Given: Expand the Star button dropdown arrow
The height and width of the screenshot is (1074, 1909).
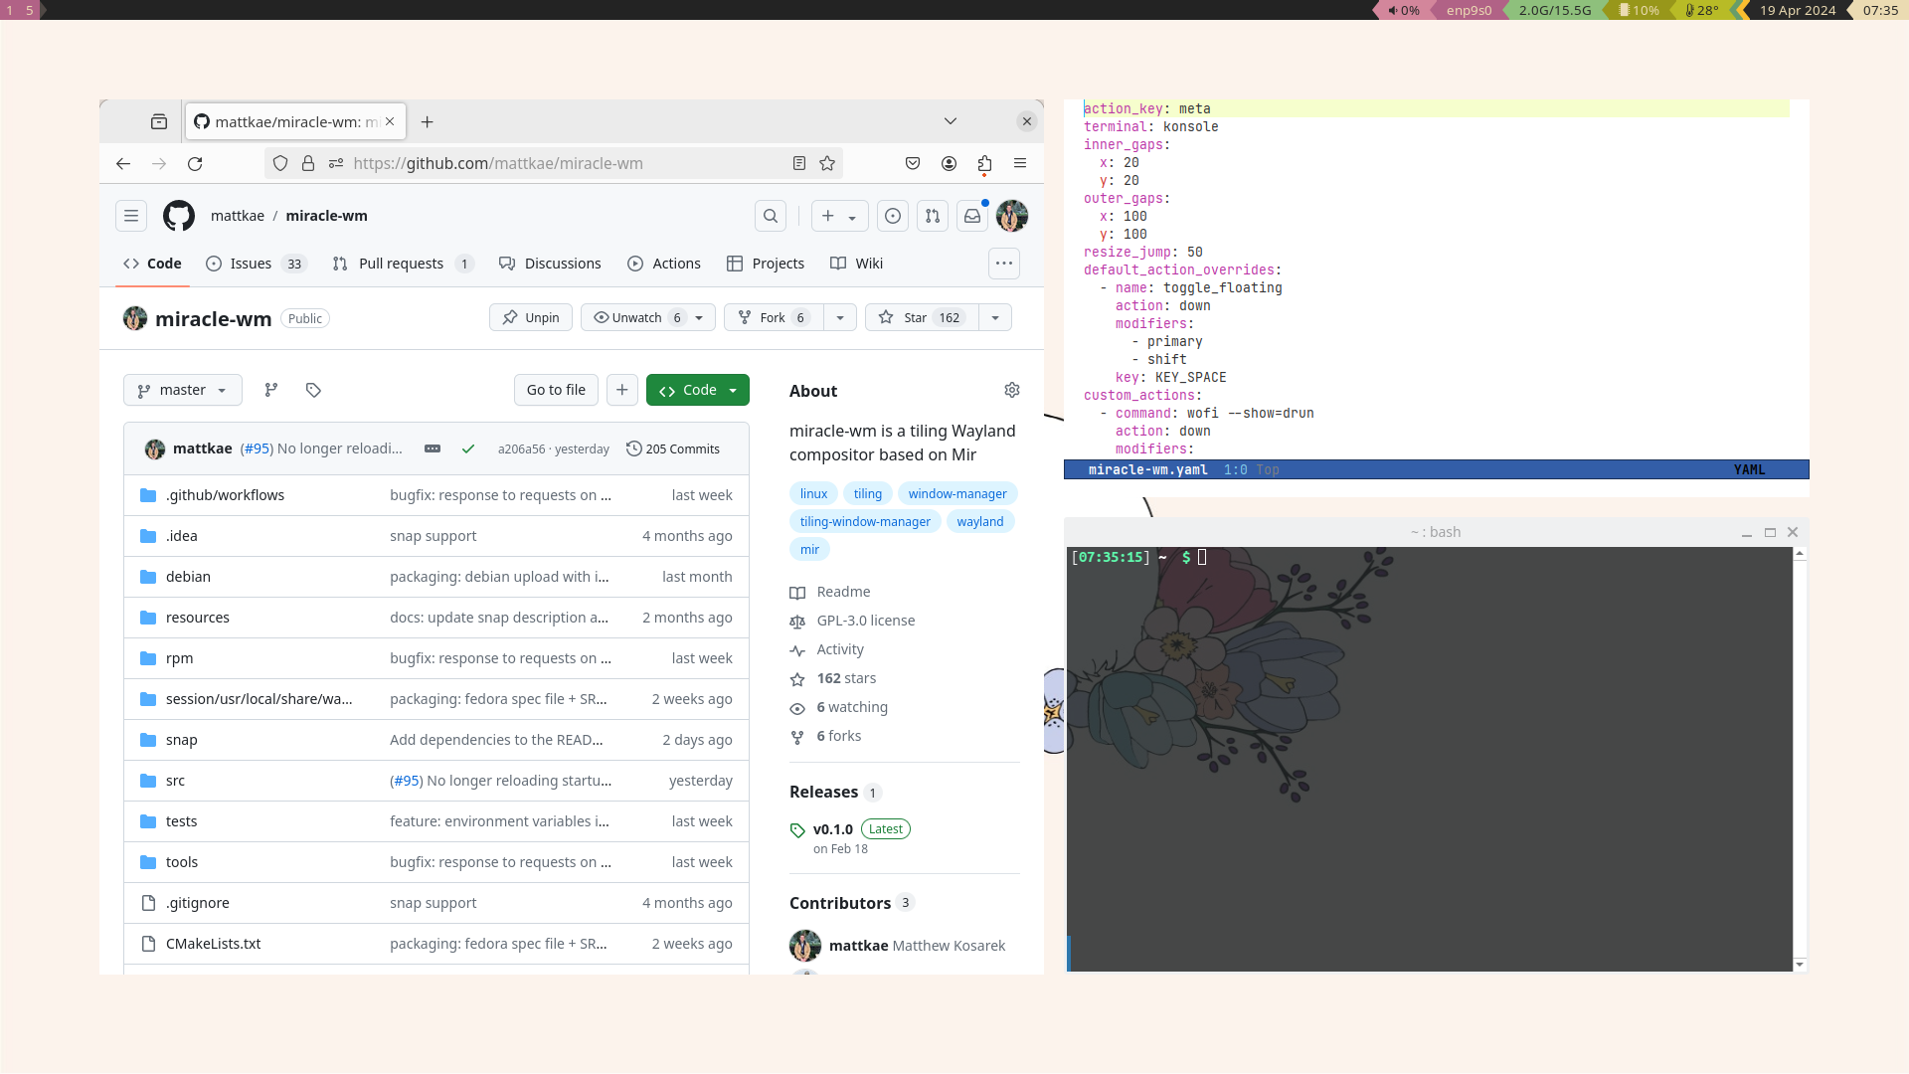Looking at the screenshot, I should 995,317.
